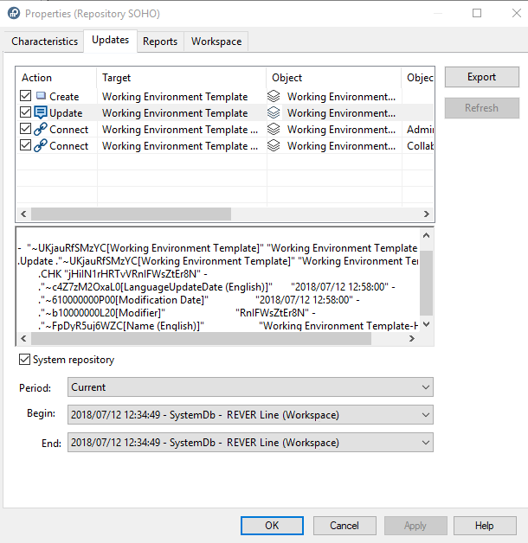Click the first Connect row's link icon

click(x=41, y=130)
